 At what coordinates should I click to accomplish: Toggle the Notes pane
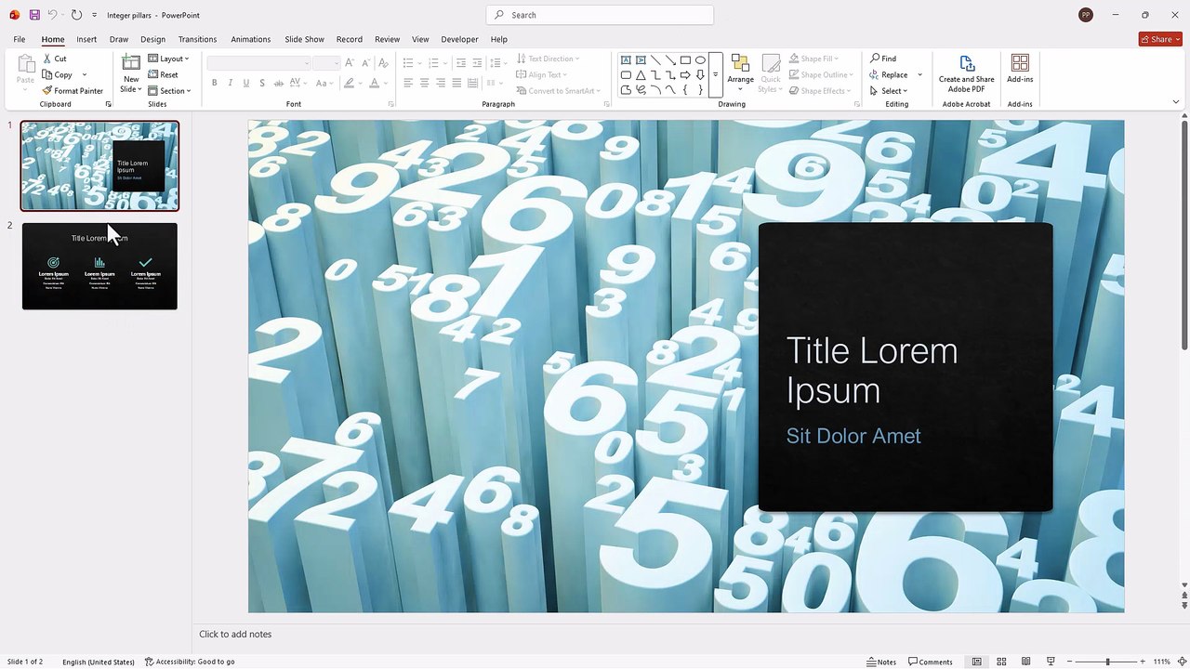tap(881, 662)
